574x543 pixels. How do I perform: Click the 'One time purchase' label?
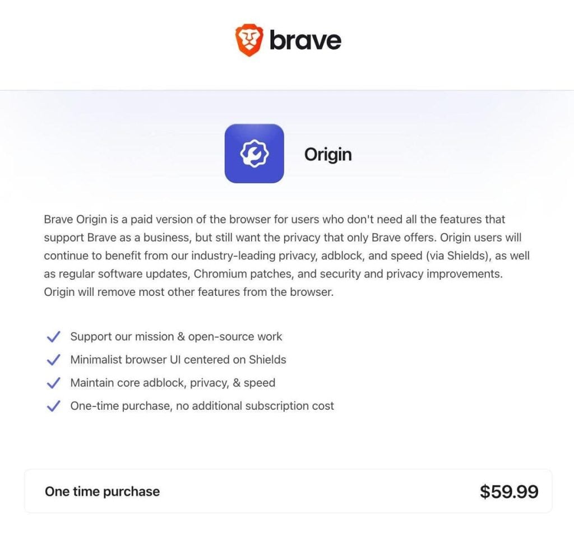click(102, 491)
